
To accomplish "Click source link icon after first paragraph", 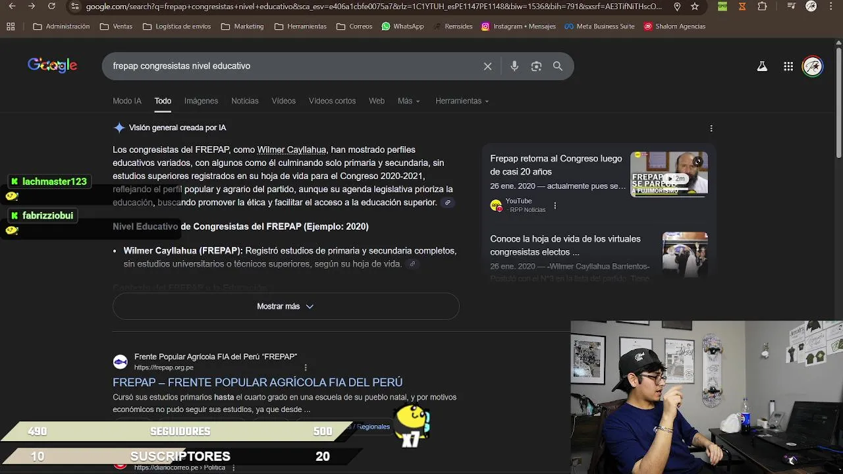I will click(x=448, y=203).
